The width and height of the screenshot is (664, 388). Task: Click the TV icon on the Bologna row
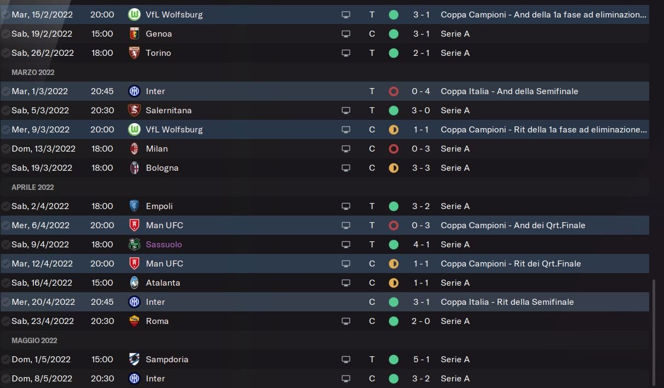point(346,168)
